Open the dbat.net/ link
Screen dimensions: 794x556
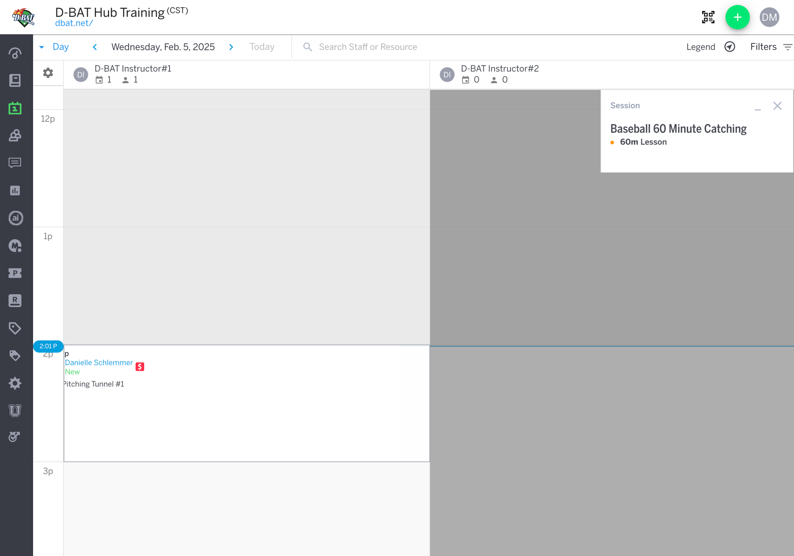pyautogui.click(x=74, y=23)
